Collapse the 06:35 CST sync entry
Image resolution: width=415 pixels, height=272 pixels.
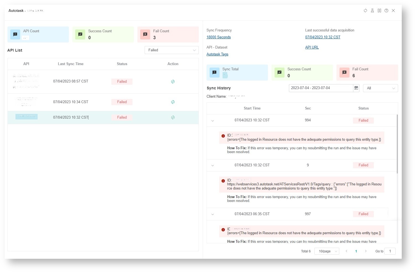(x=213, y=214)
